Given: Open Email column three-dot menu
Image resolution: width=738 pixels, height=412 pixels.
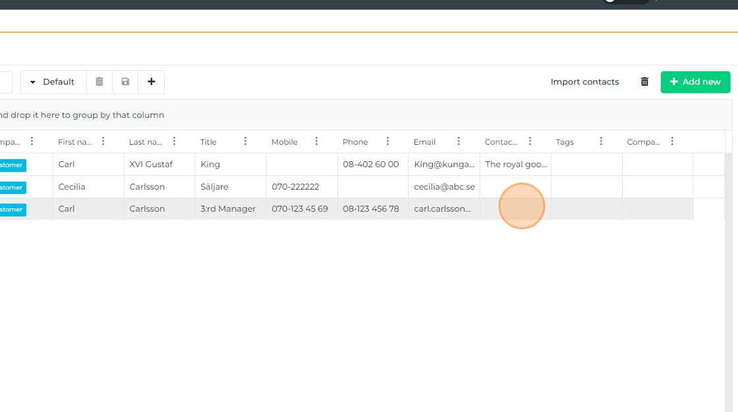Looking at the screenshot, I should pos(459,142).
